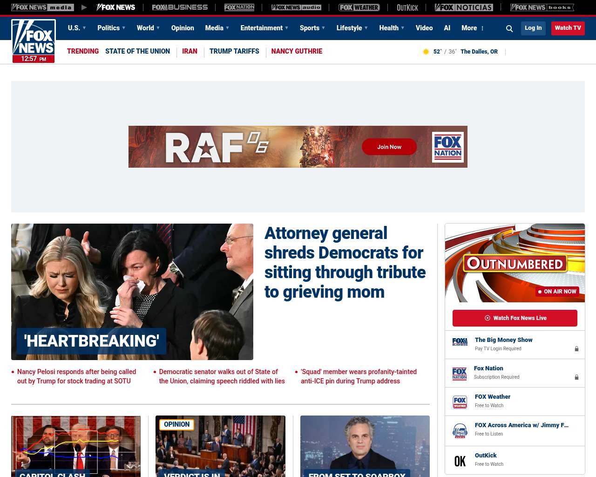Click the Fox News home logo

pos(34,41)
